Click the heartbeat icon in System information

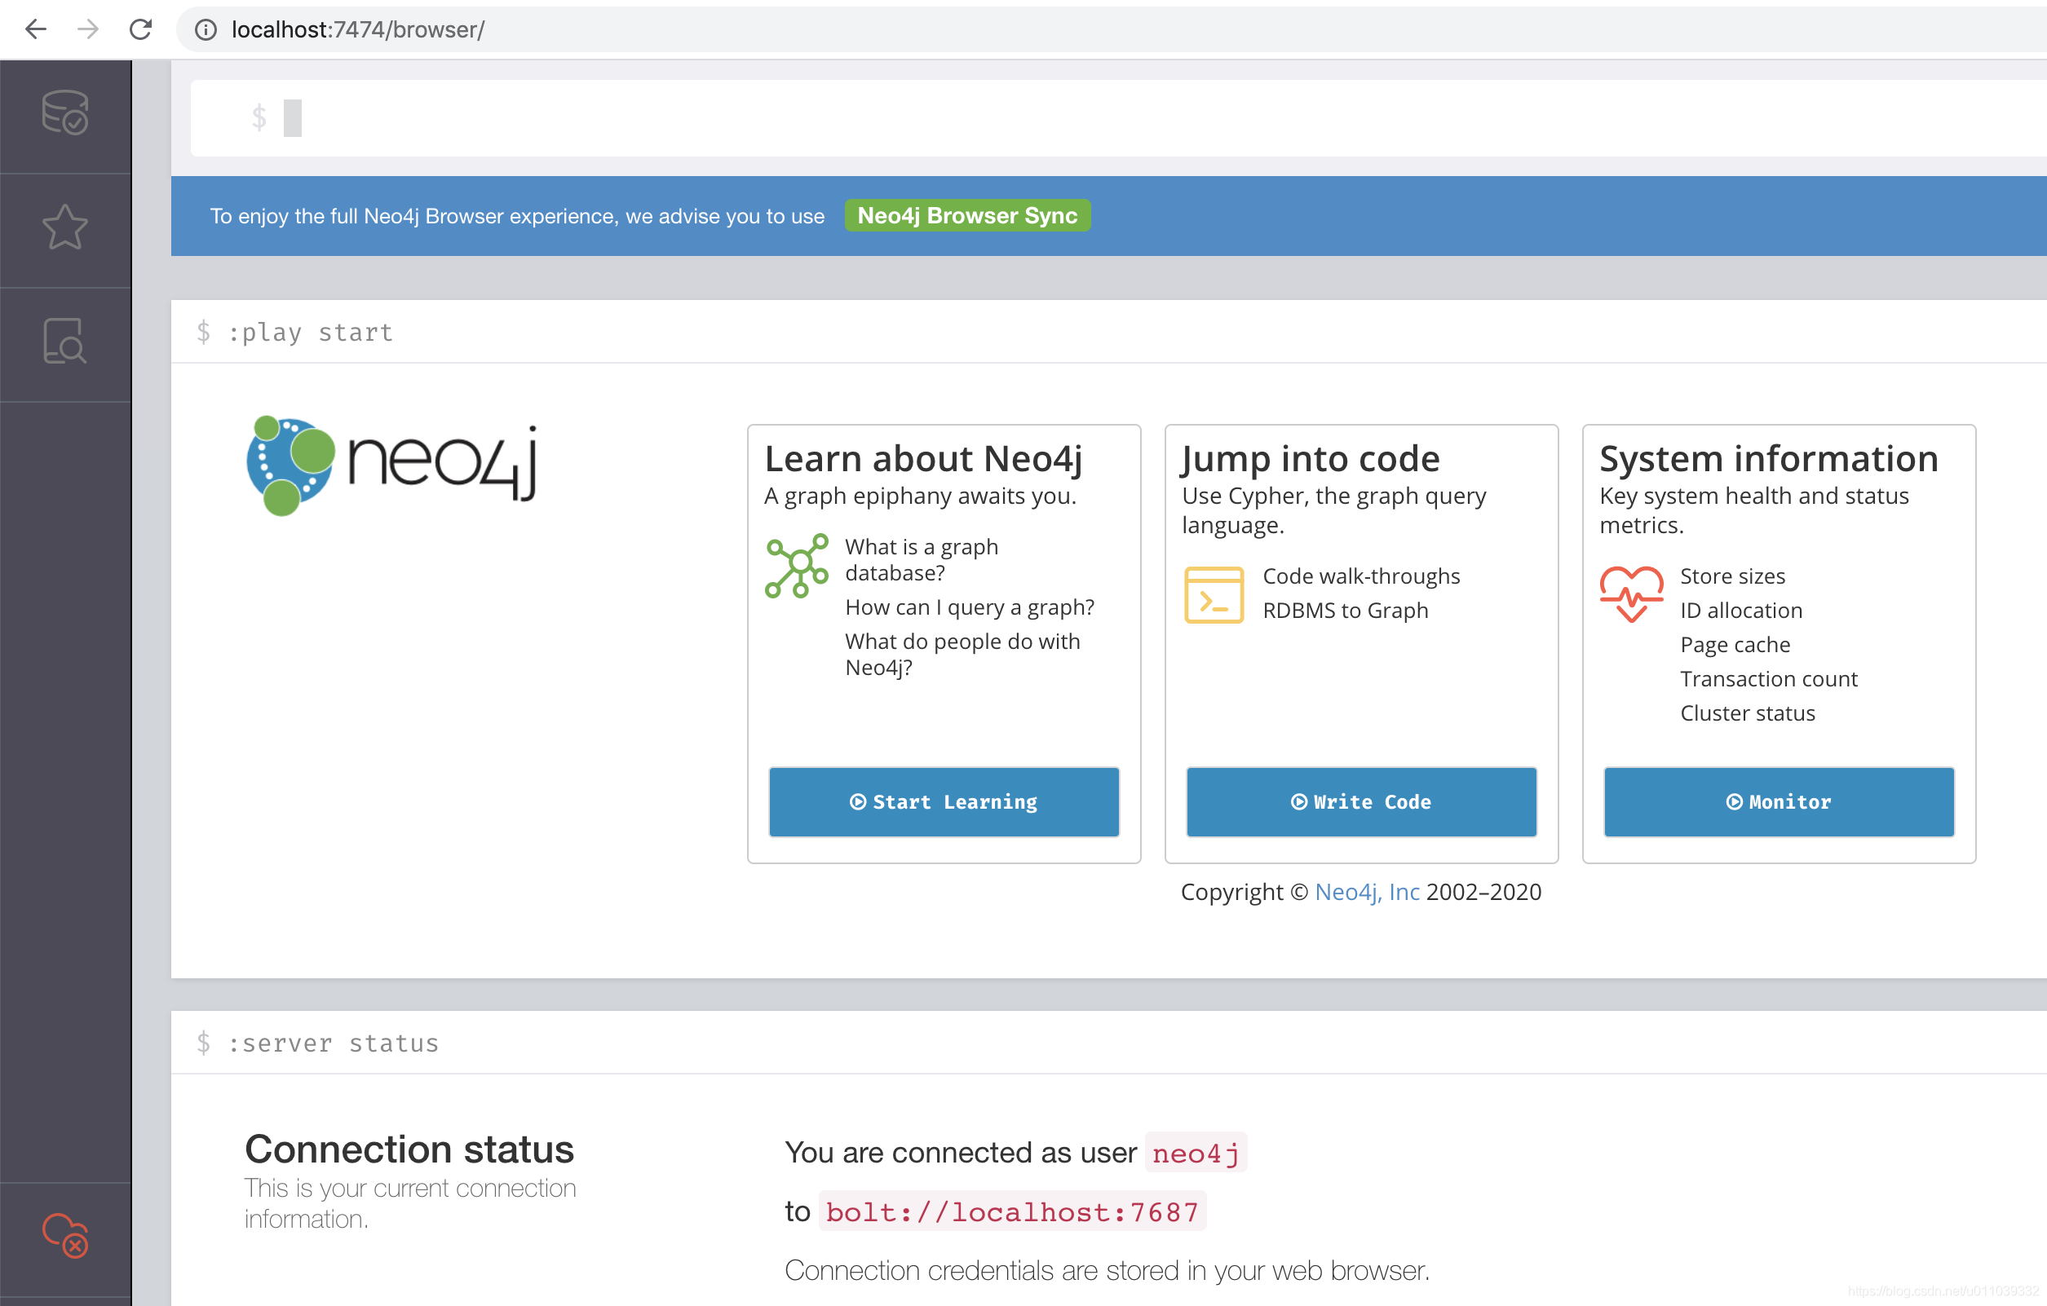click(x=1630, y=594)
